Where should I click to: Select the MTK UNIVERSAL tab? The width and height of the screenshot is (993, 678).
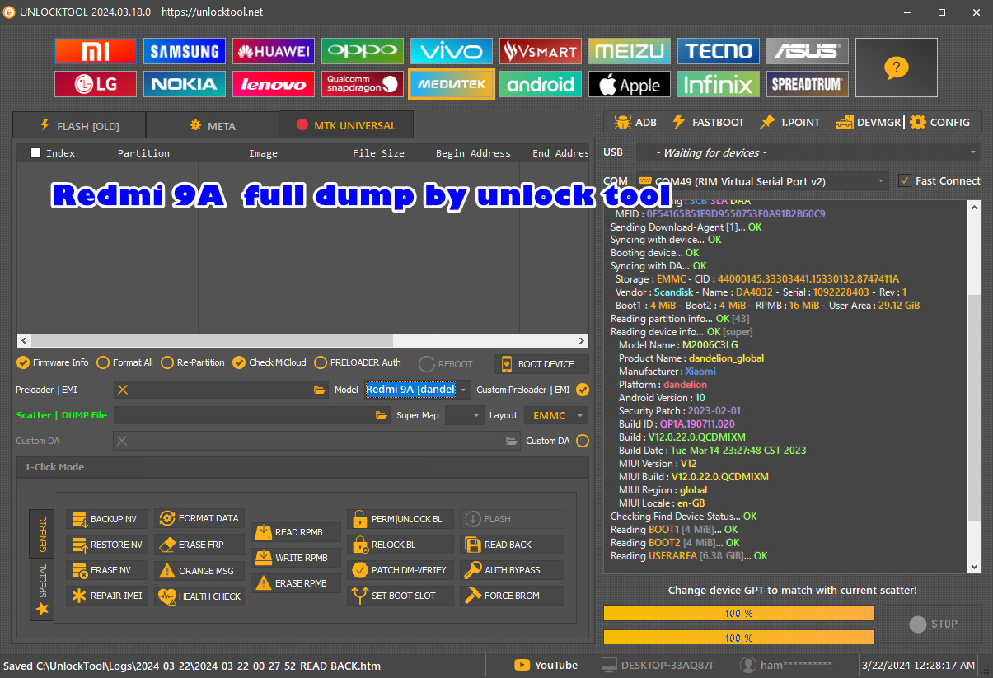click(346, 125)
